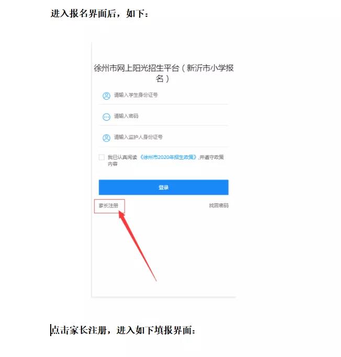This screenshot has width=341, height=357.
Task: Tick the policy agreement checkbox
Action: pyautogui.click(x=101, y=157)
